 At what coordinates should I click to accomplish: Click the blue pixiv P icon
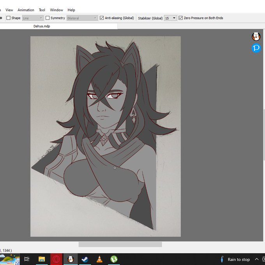coord(256,48)
